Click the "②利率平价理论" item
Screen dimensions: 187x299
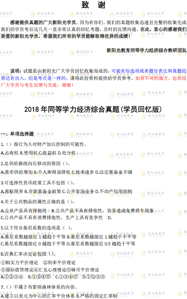coord(59,263)
